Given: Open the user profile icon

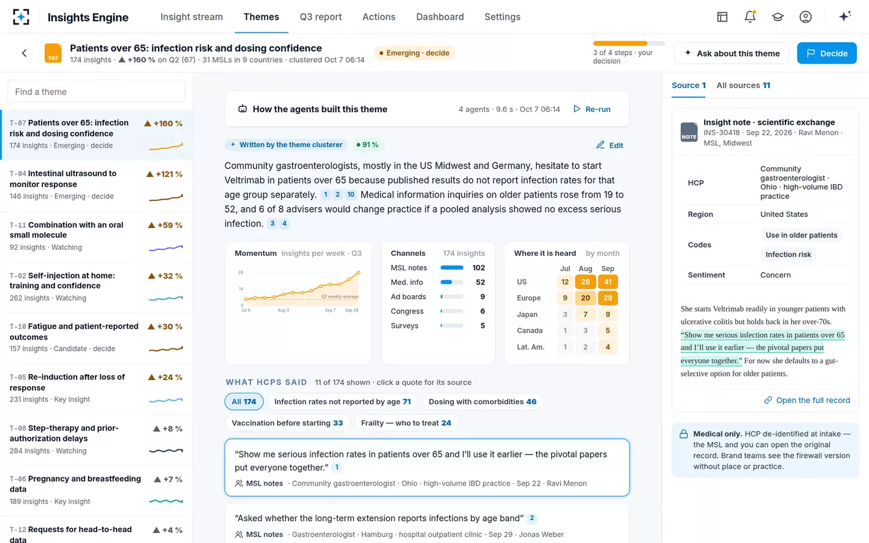Looking at the screenshot, I should point(805,17).
